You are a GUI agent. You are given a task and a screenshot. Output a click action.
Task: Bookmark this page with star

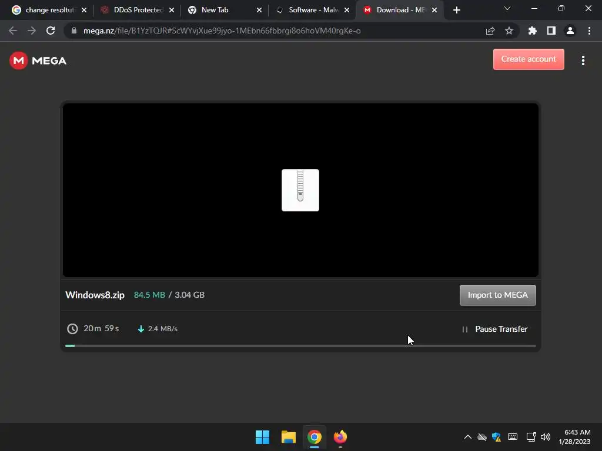point(509,31)
